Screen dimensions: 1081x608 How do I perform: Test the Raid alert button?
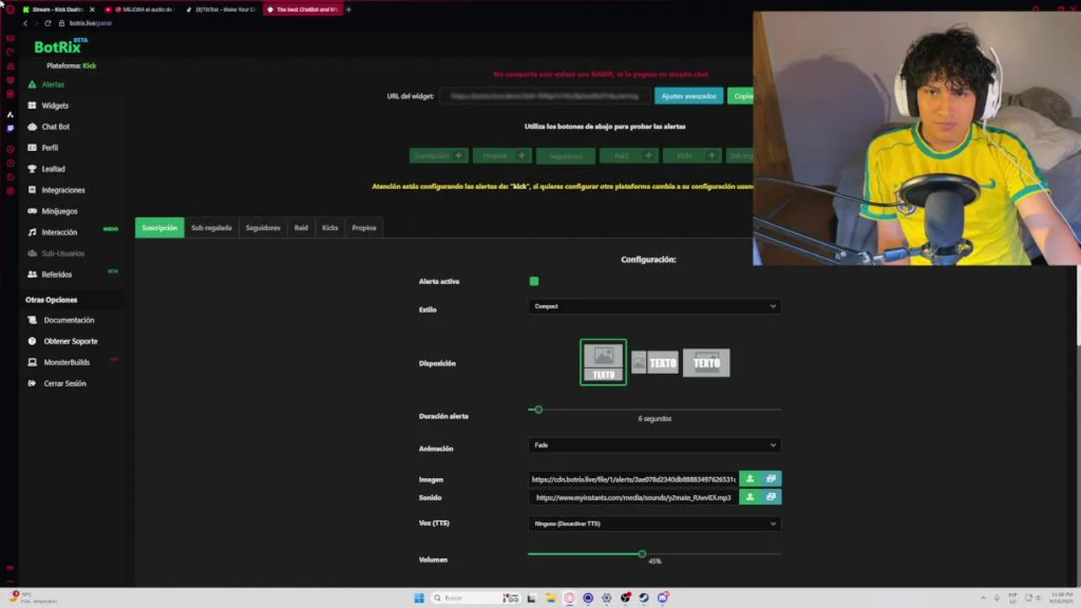(628, 155)
